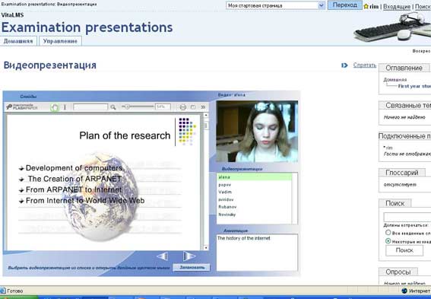Click the print icon in FlashPaper toolbar
Viewport: 431px width, 299px height.
182,107
